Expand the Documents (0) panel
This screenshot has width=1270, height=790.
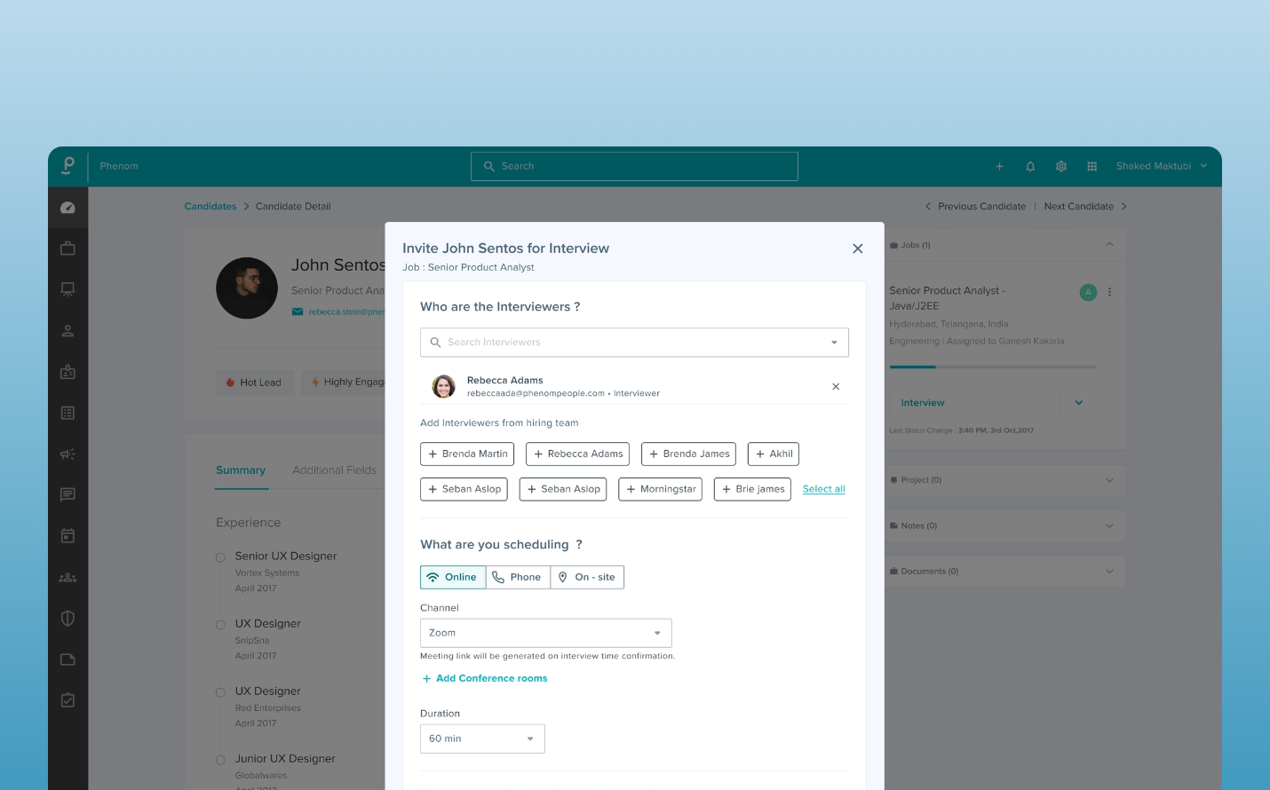tap(1109, 572)
